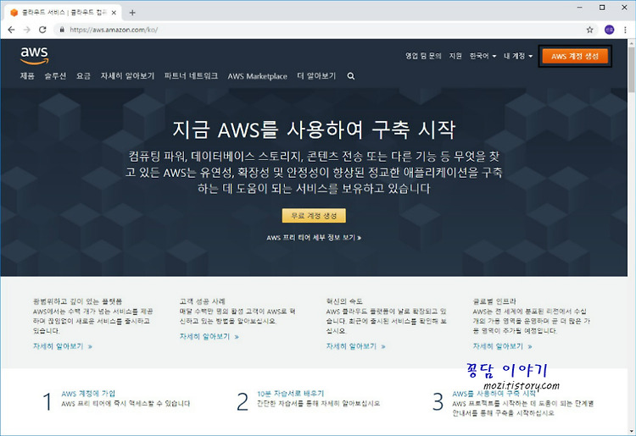The height and width of the screenshot is (436, 636).
Task: Open the 지원 link
Action: [x=455, y=56]
